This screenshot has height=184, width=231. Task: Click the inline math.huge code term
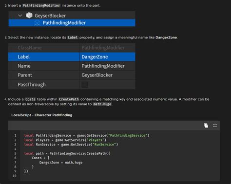click(102, 104)
